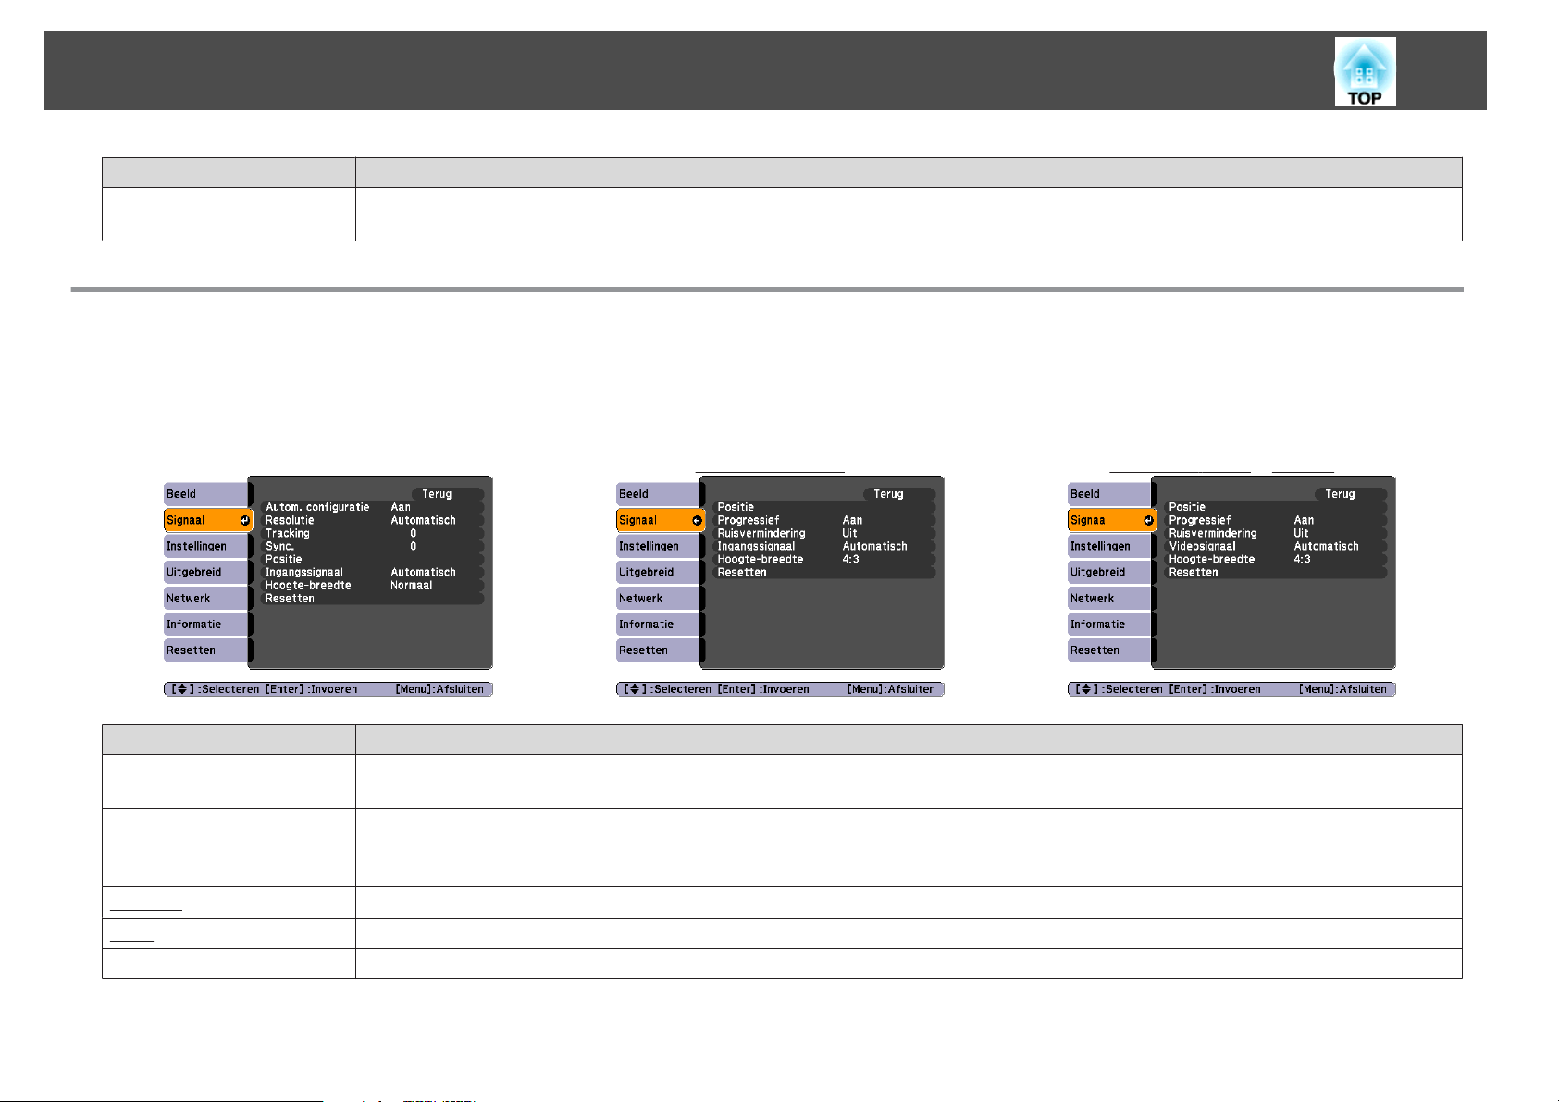Select Instellingen tab in the middle menu screenshot
This screenshot has width=1559, height=1102.
(659, 546)
